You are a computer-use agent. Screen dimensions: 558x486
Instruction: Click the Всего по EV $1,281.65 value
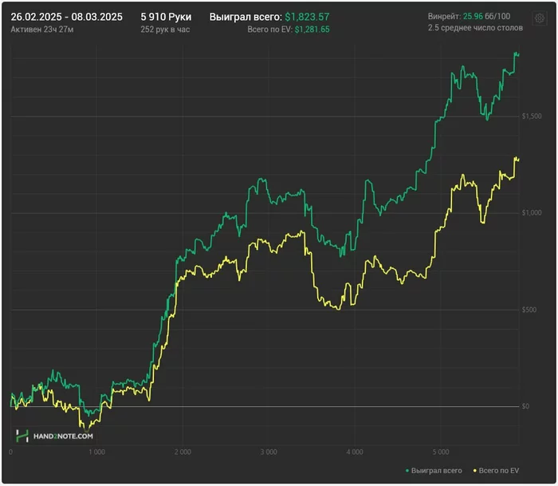coord(312,30)
